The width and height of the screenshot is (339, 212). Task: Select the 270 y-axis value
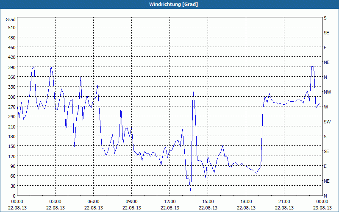coord(11,107)
